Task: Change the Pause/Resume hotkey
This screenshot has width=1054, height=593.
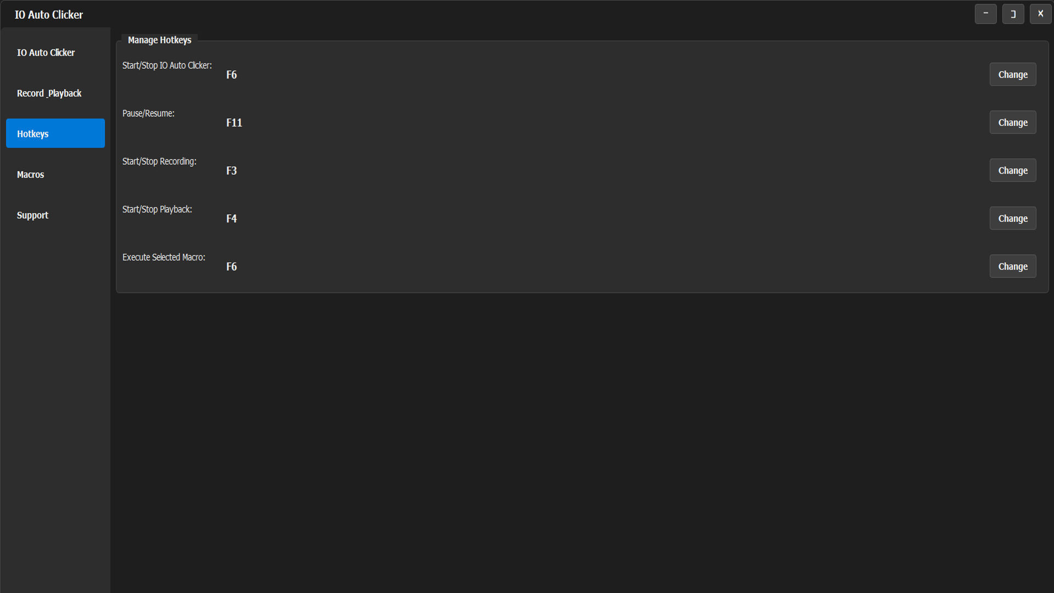Action: click(1012, 122)
